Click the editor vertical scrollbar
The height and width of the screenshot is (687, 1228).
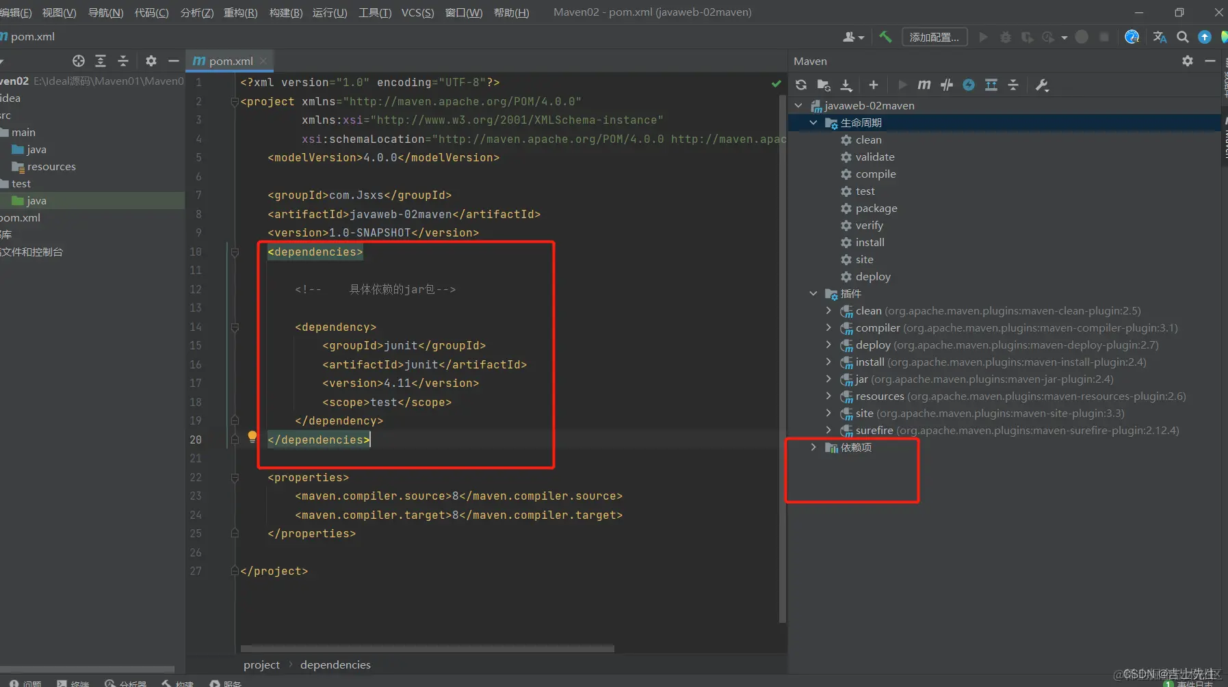click(783, 358)
